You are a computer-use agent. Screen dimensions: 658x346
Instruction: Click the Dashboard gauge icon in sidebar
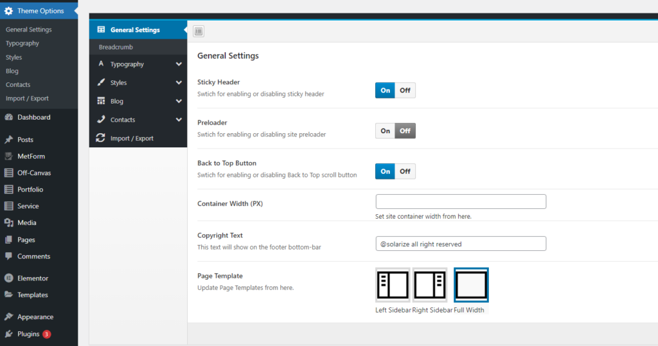pyautogui.click(x=8, y=118)
